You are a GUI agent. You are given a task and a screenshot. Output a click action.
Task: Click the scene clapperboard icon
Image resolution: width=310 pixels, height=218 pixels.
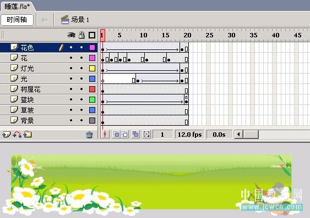click(x=65, y=20)
